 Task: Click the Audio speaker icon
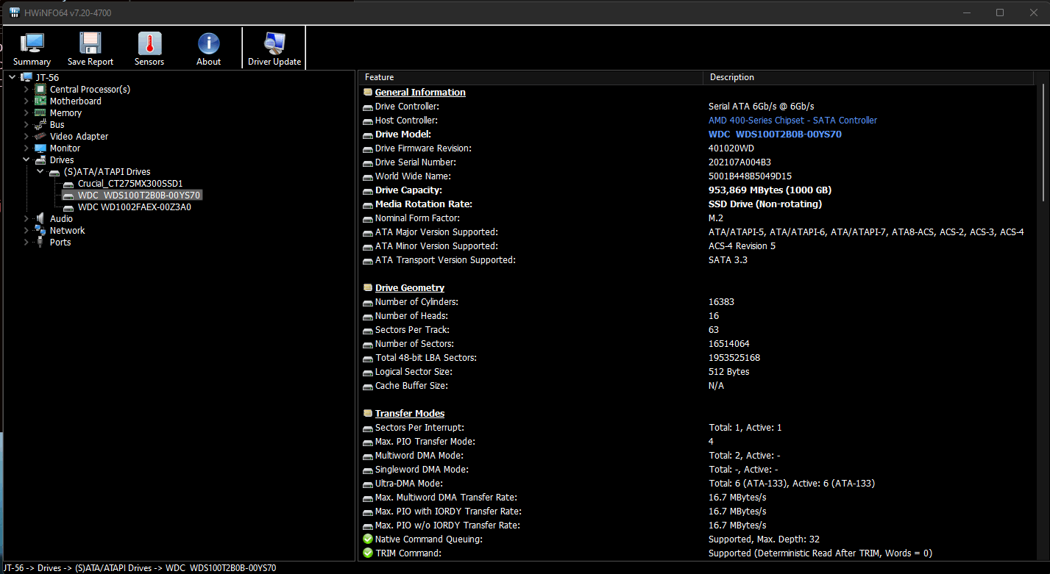(41, 218)
